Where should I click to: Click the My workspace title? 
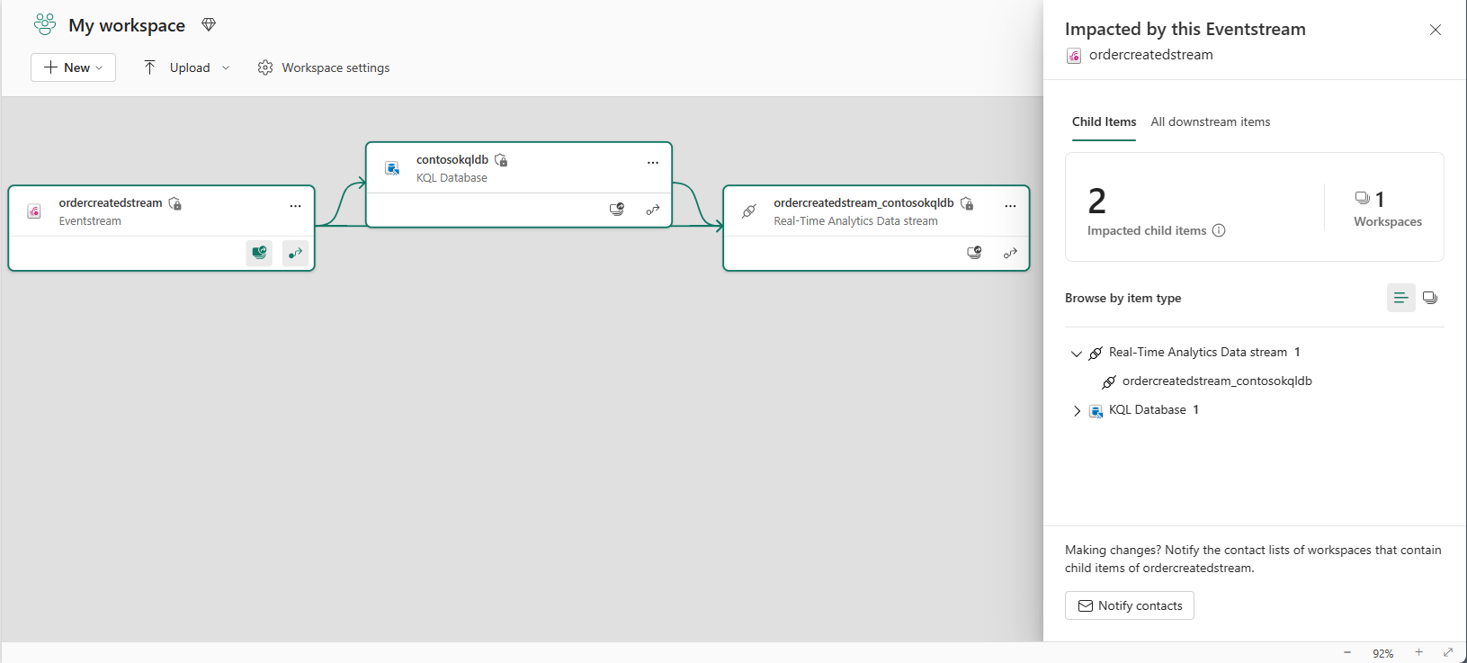(127, 25)
